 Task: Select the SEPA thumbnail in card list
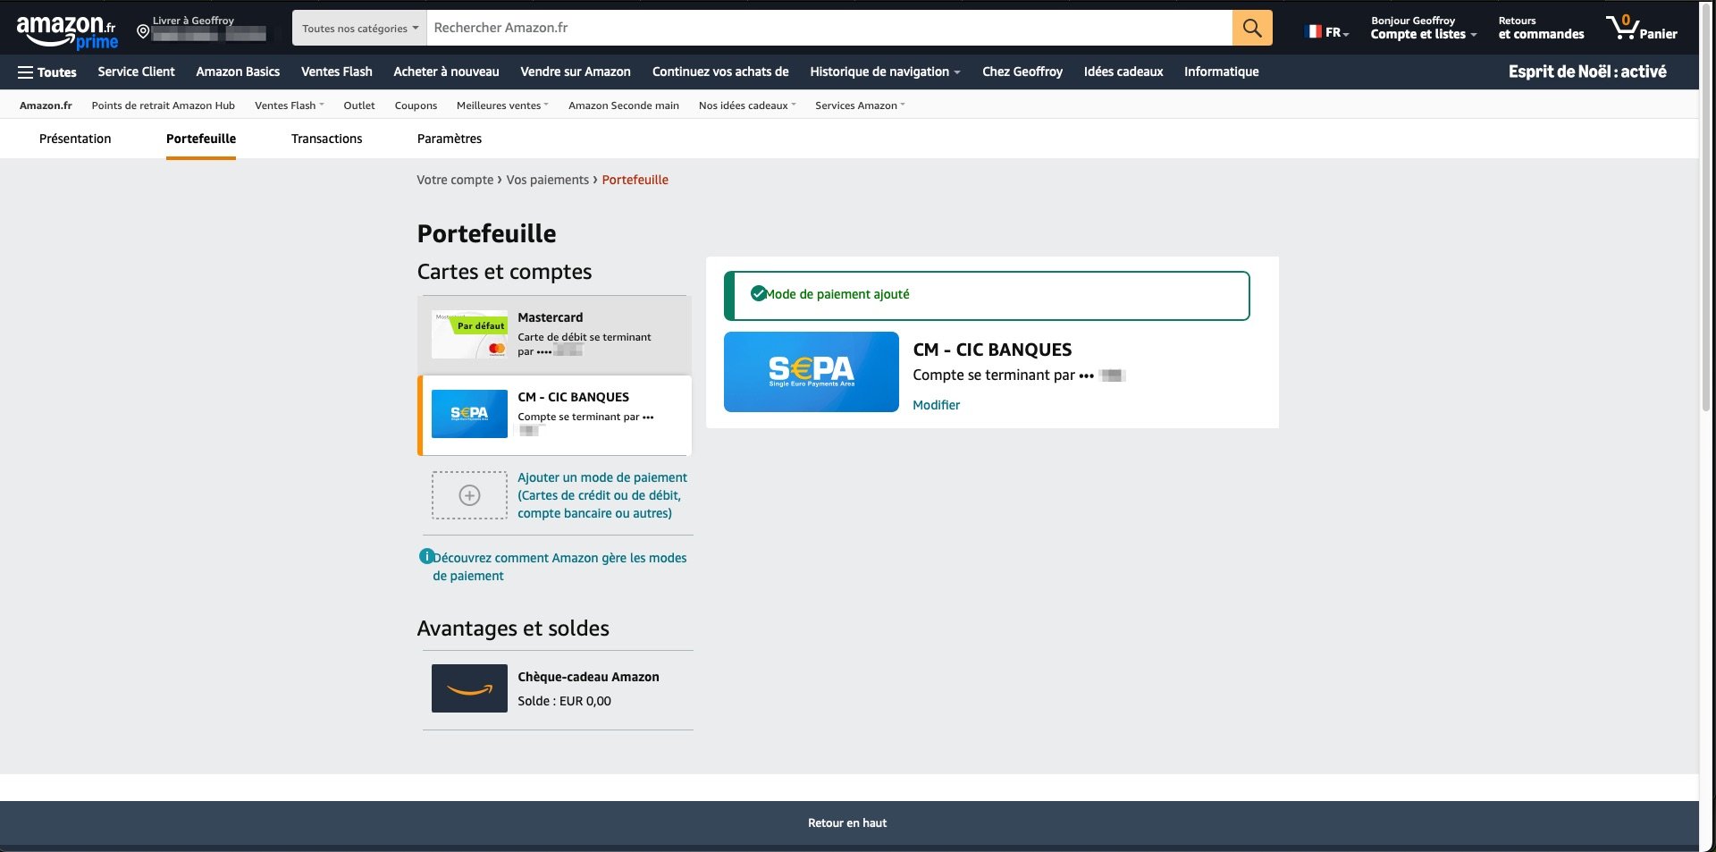coord(469,414)
